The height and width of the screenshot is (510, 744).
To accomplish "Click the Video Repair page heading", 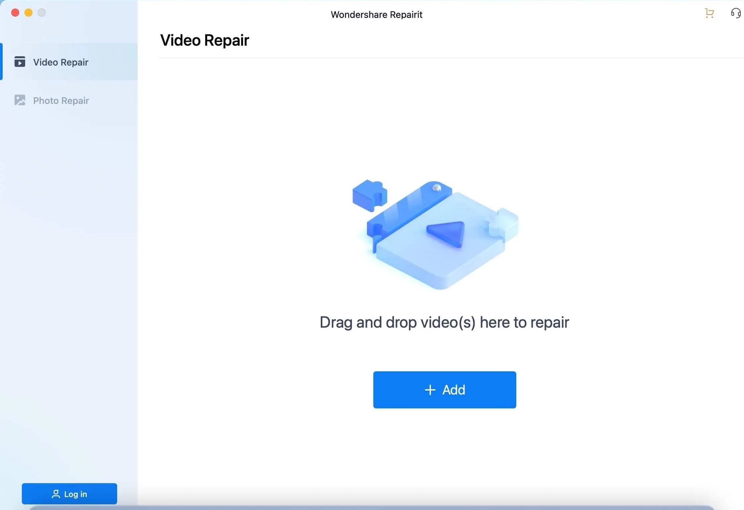I will click(204, 40).
